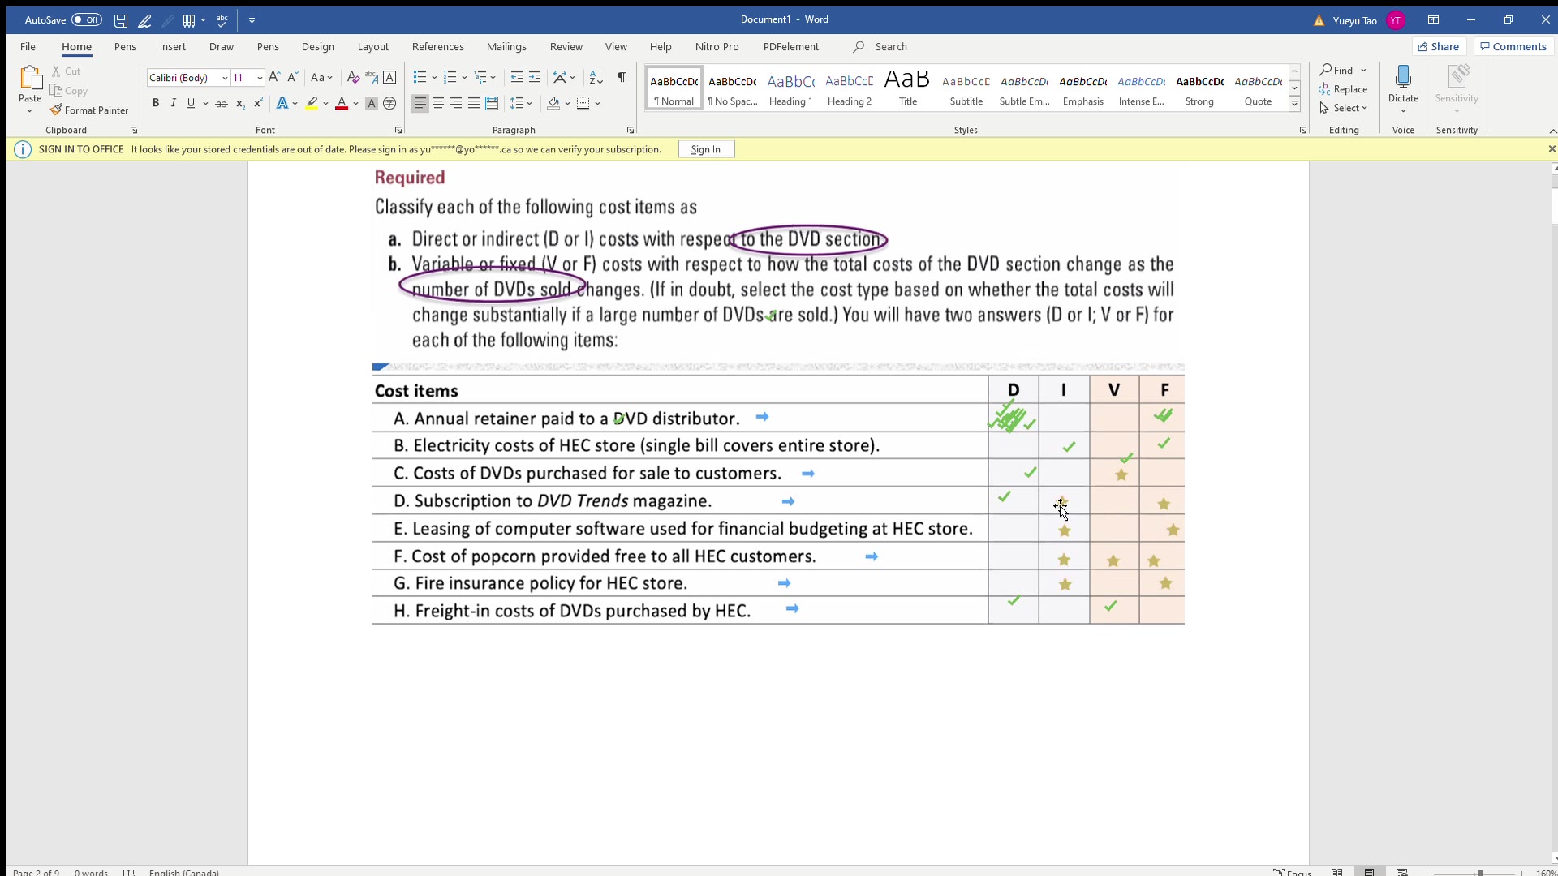
Task: Open the Insert ribbon tab
Action: (x=172, y=47)
